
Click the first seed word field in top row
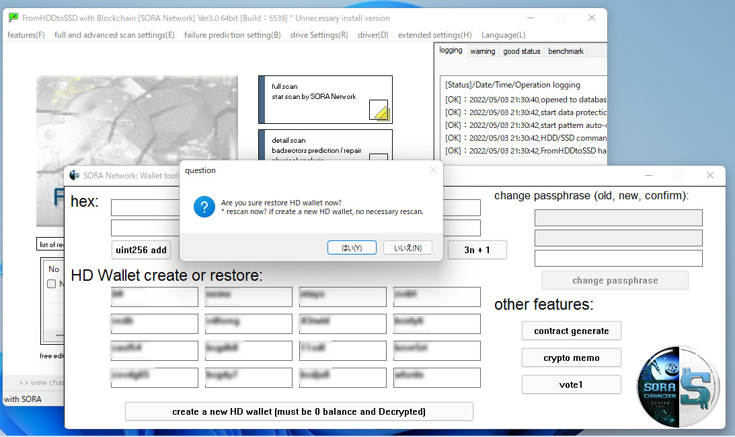155,297
